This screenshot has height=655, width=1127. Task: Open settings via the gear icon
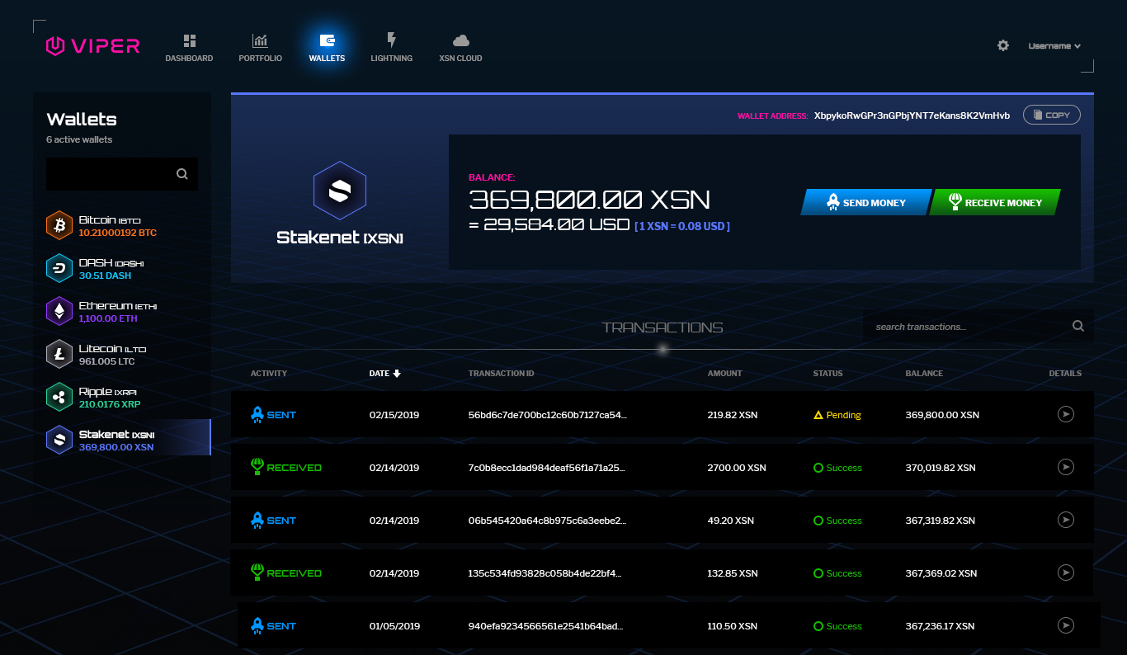tap(1003, 46)
